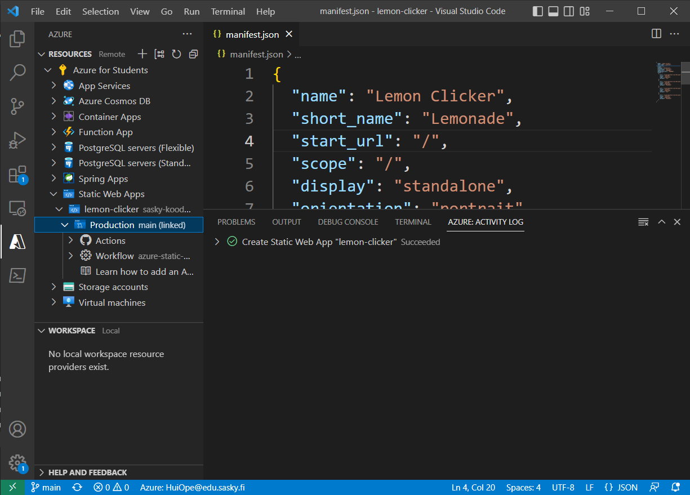Viewport: 690px width, 495px height.
Task: Split the editor to the right
Action: [656, 34]
